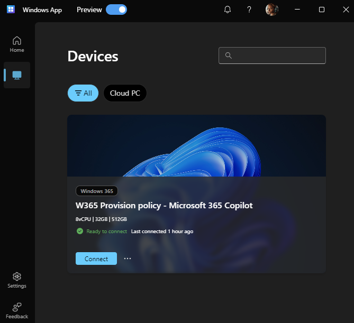The image size is (354, 323).
Task: Open the help question mark
Action: 249,10
